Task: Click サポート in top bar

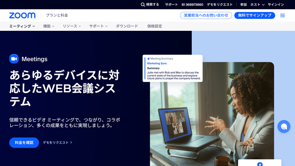Action: (171, 4)
